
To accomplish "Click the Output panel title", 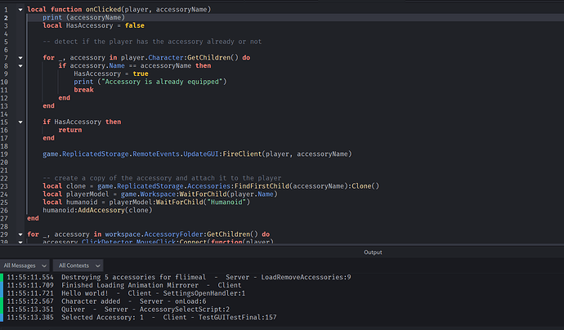I will 373,252.
